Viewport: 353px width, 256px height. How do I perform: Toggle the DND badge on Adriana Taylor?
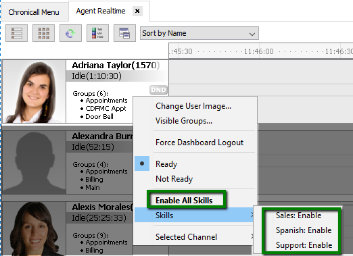pos(158,90)
